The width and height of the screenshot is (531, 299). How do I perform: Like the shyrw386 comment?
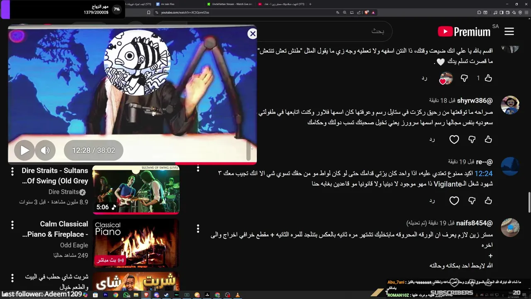click(x=488, y=140)
